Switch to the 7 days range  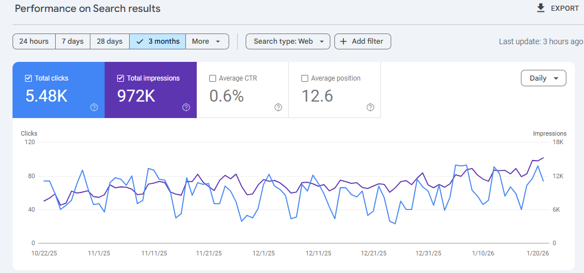click(73, 41)
